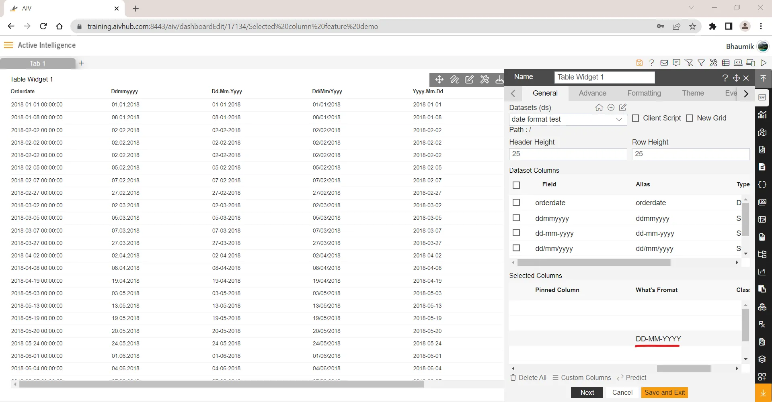
Task: Click dataset columns list down arrow
Action: point(746,254)
